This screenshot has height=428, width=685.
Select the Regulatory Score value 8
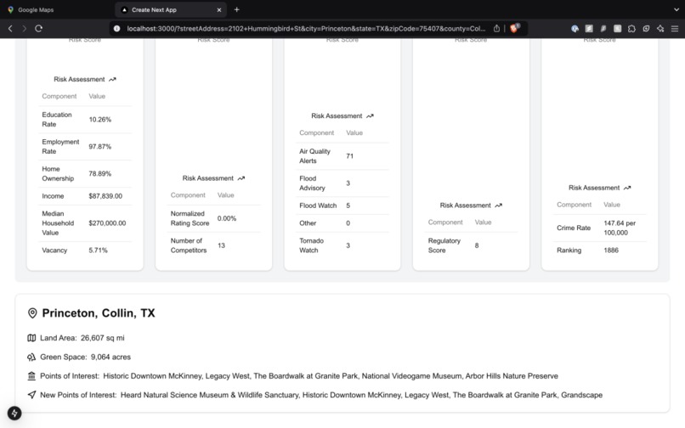[477, 245]
